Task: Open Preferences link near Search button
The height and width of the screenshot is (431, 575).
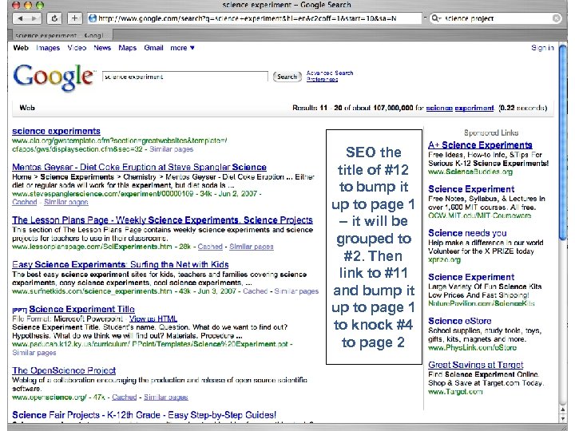Action: tap(322, 79)
